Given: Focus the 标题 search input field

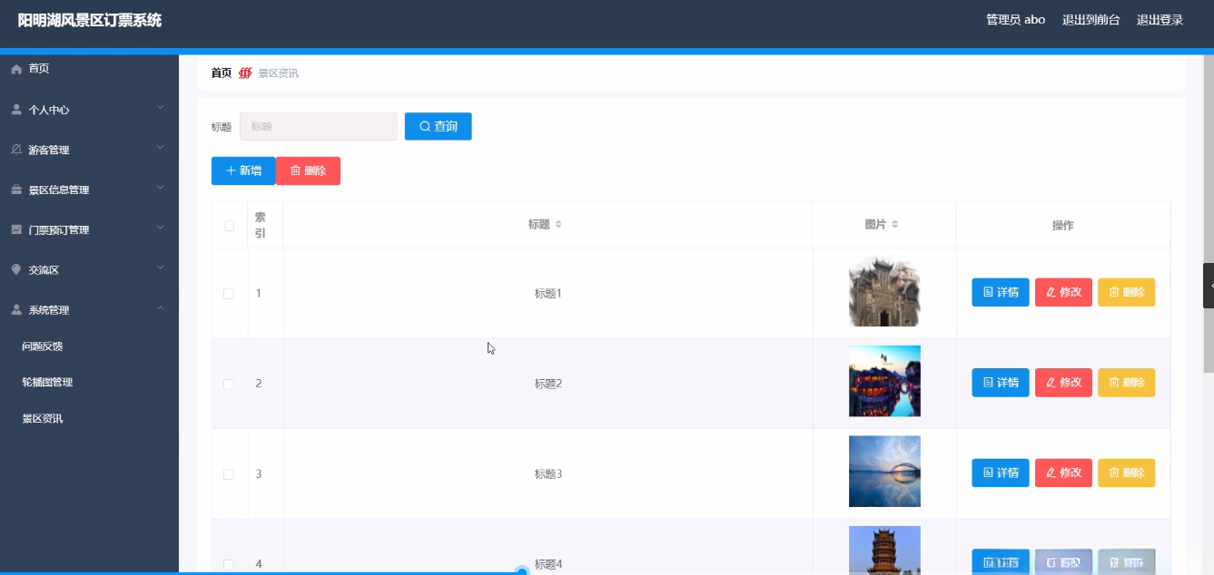Looking at the screenshot, I should click(x=318, y=126).
